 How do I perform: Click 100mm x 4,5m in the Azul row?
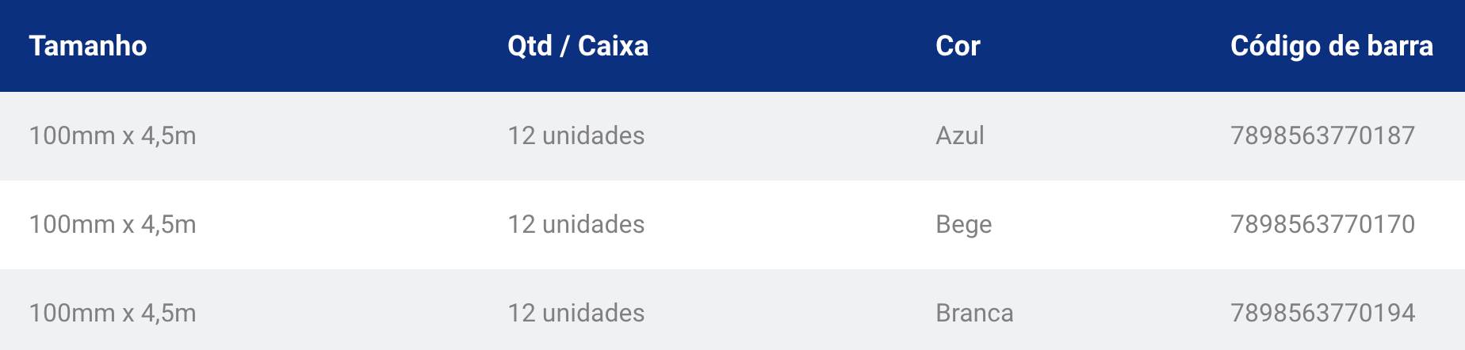click(x=113, y=135)
